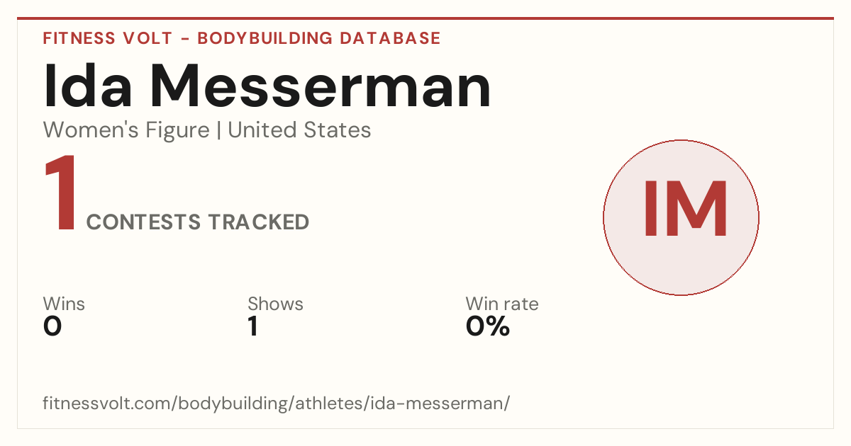Click the Women's Figure division text
Image resolution: width=851 pixels, height=446 pixels.
[x=126, y=130]
